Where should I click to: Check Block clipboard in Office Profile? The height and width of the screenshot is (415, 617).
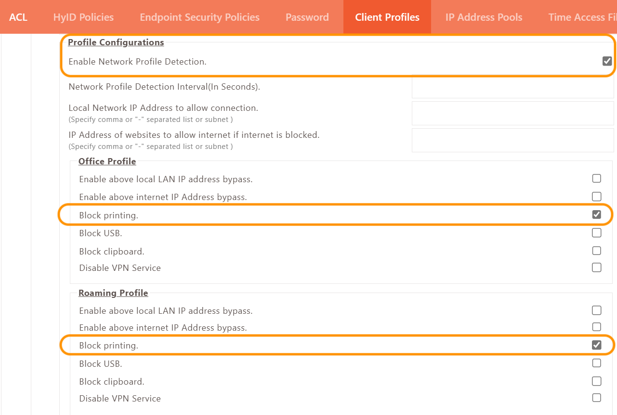(596, 251)
